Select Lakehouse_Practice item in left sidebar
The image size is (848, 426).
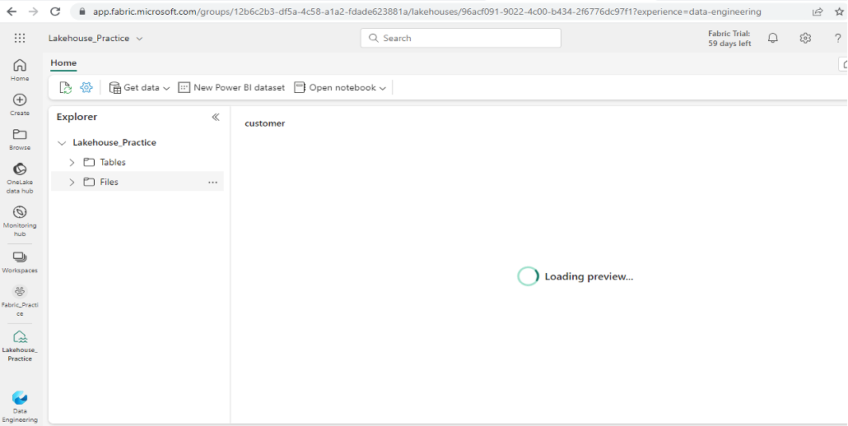pyautogui.click(x=20, y=345)
